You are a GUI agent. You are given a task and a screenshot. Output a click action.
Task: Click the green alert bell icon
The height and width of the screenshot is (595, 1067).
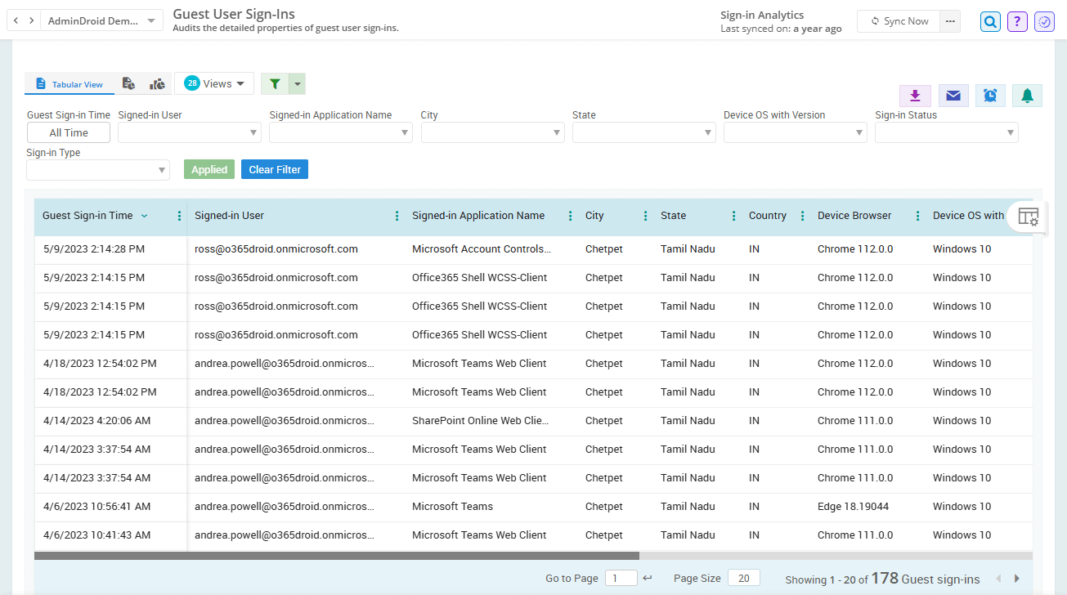1027,96
